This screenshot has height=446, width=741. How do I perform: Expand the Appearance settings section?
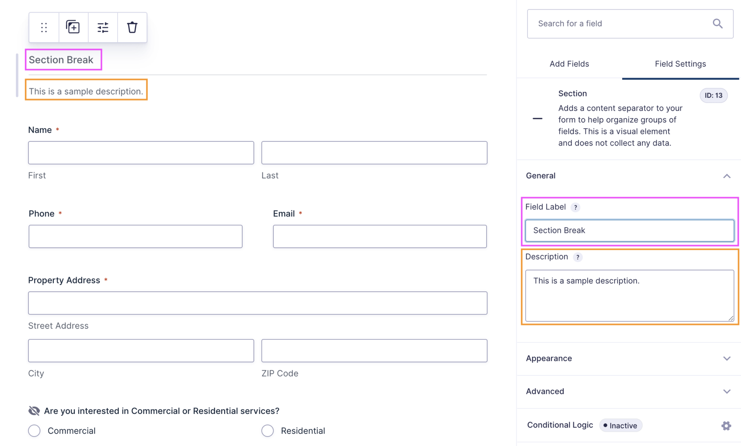(x=726, y=358)
